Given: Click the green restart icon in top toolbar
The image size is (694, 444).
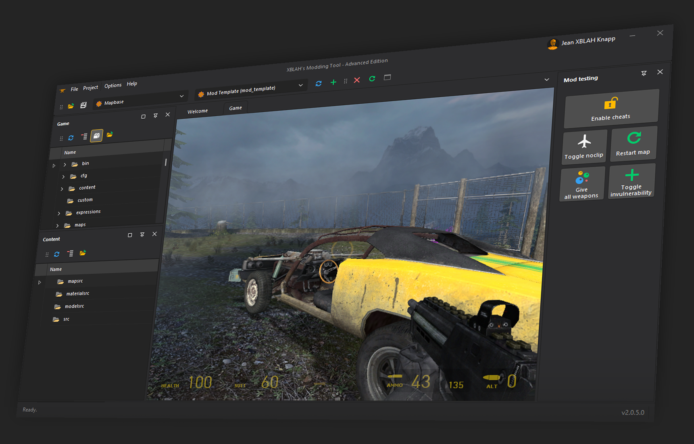Looking at the screenshot, I should click(372, 79).
